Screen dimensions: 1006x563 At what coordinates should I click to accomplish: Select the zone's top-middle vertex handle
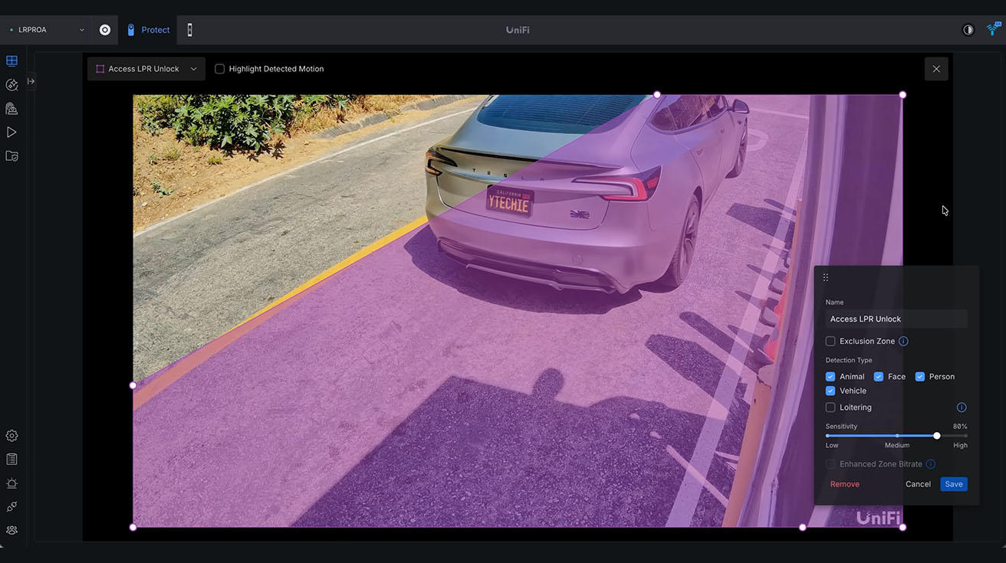(x=657, y=95)
